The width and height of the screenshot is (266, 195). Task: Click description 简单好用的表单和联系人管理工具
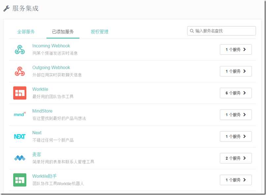[63, 162]
